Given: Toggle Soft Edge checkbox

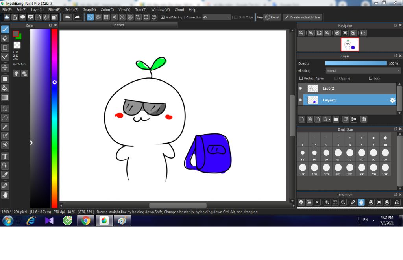Looking at the screenshot, I should click(x=236, y=17).
